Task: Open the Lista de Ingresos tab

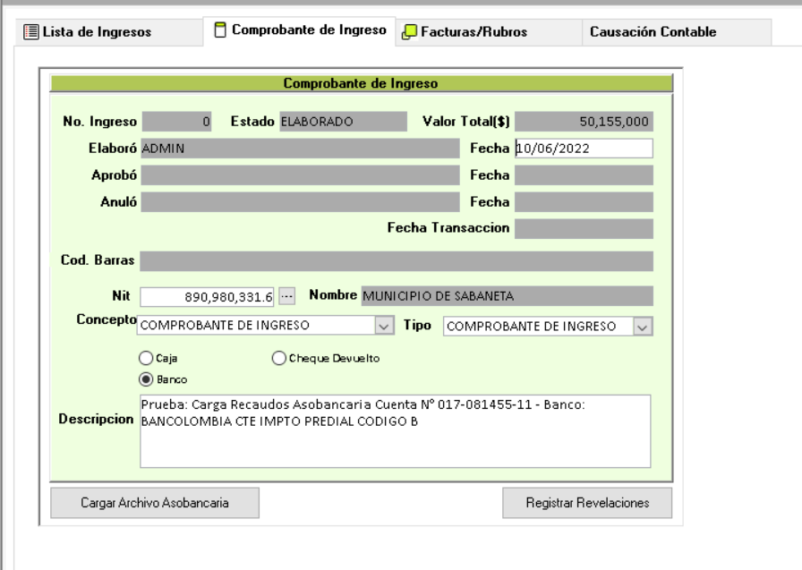Action: point(85,32)
